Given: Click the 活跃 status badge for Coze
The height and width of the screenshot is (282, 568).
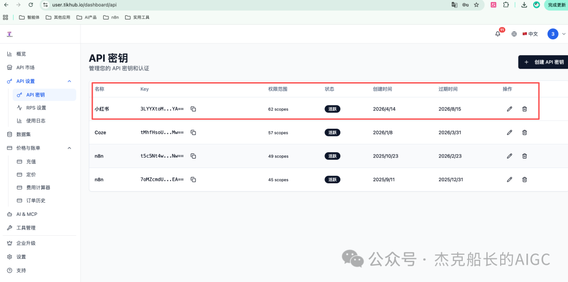Looking at the screenshot, I should click(332, 133).
